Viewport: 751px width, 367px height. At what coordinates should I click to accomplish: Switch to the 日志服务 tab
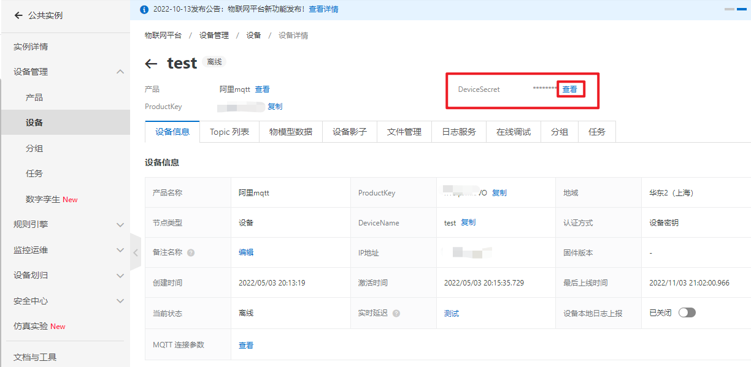click(x=459, y=132)
